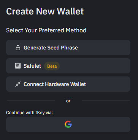The height and width of the screenshot is (140, 138).
Task: Click the Continue with tKey via label
Action: coord(29,113)
